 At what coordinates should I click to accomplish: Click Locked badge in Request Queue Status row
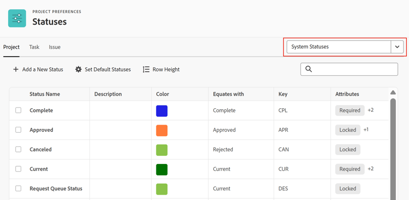[x=348, y=189]
